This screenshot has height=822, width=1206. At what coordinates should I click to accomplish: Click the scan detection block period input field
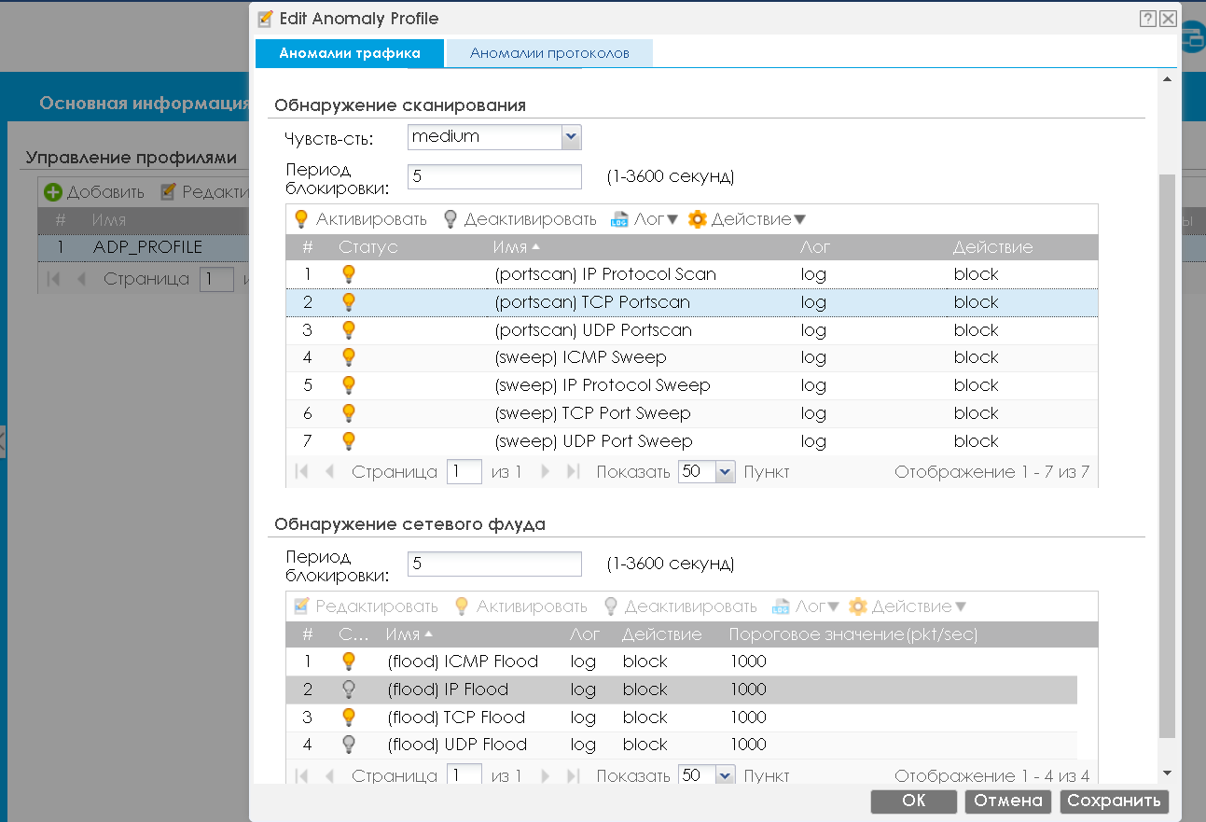tap(494, 176)
